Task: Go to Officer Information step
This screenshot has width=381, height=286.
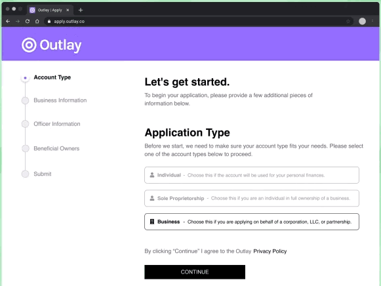Action: 57,124
